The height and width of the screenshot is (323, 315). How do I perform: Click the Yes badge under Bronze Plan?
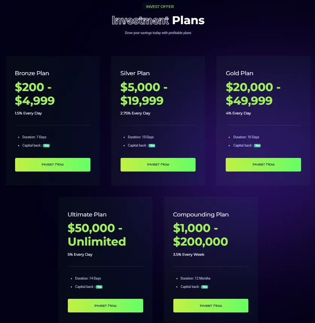(x=46, y=145)
